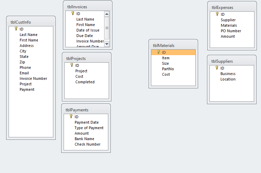Select the Materials field in tblExpenses

[x=232, y=25]
